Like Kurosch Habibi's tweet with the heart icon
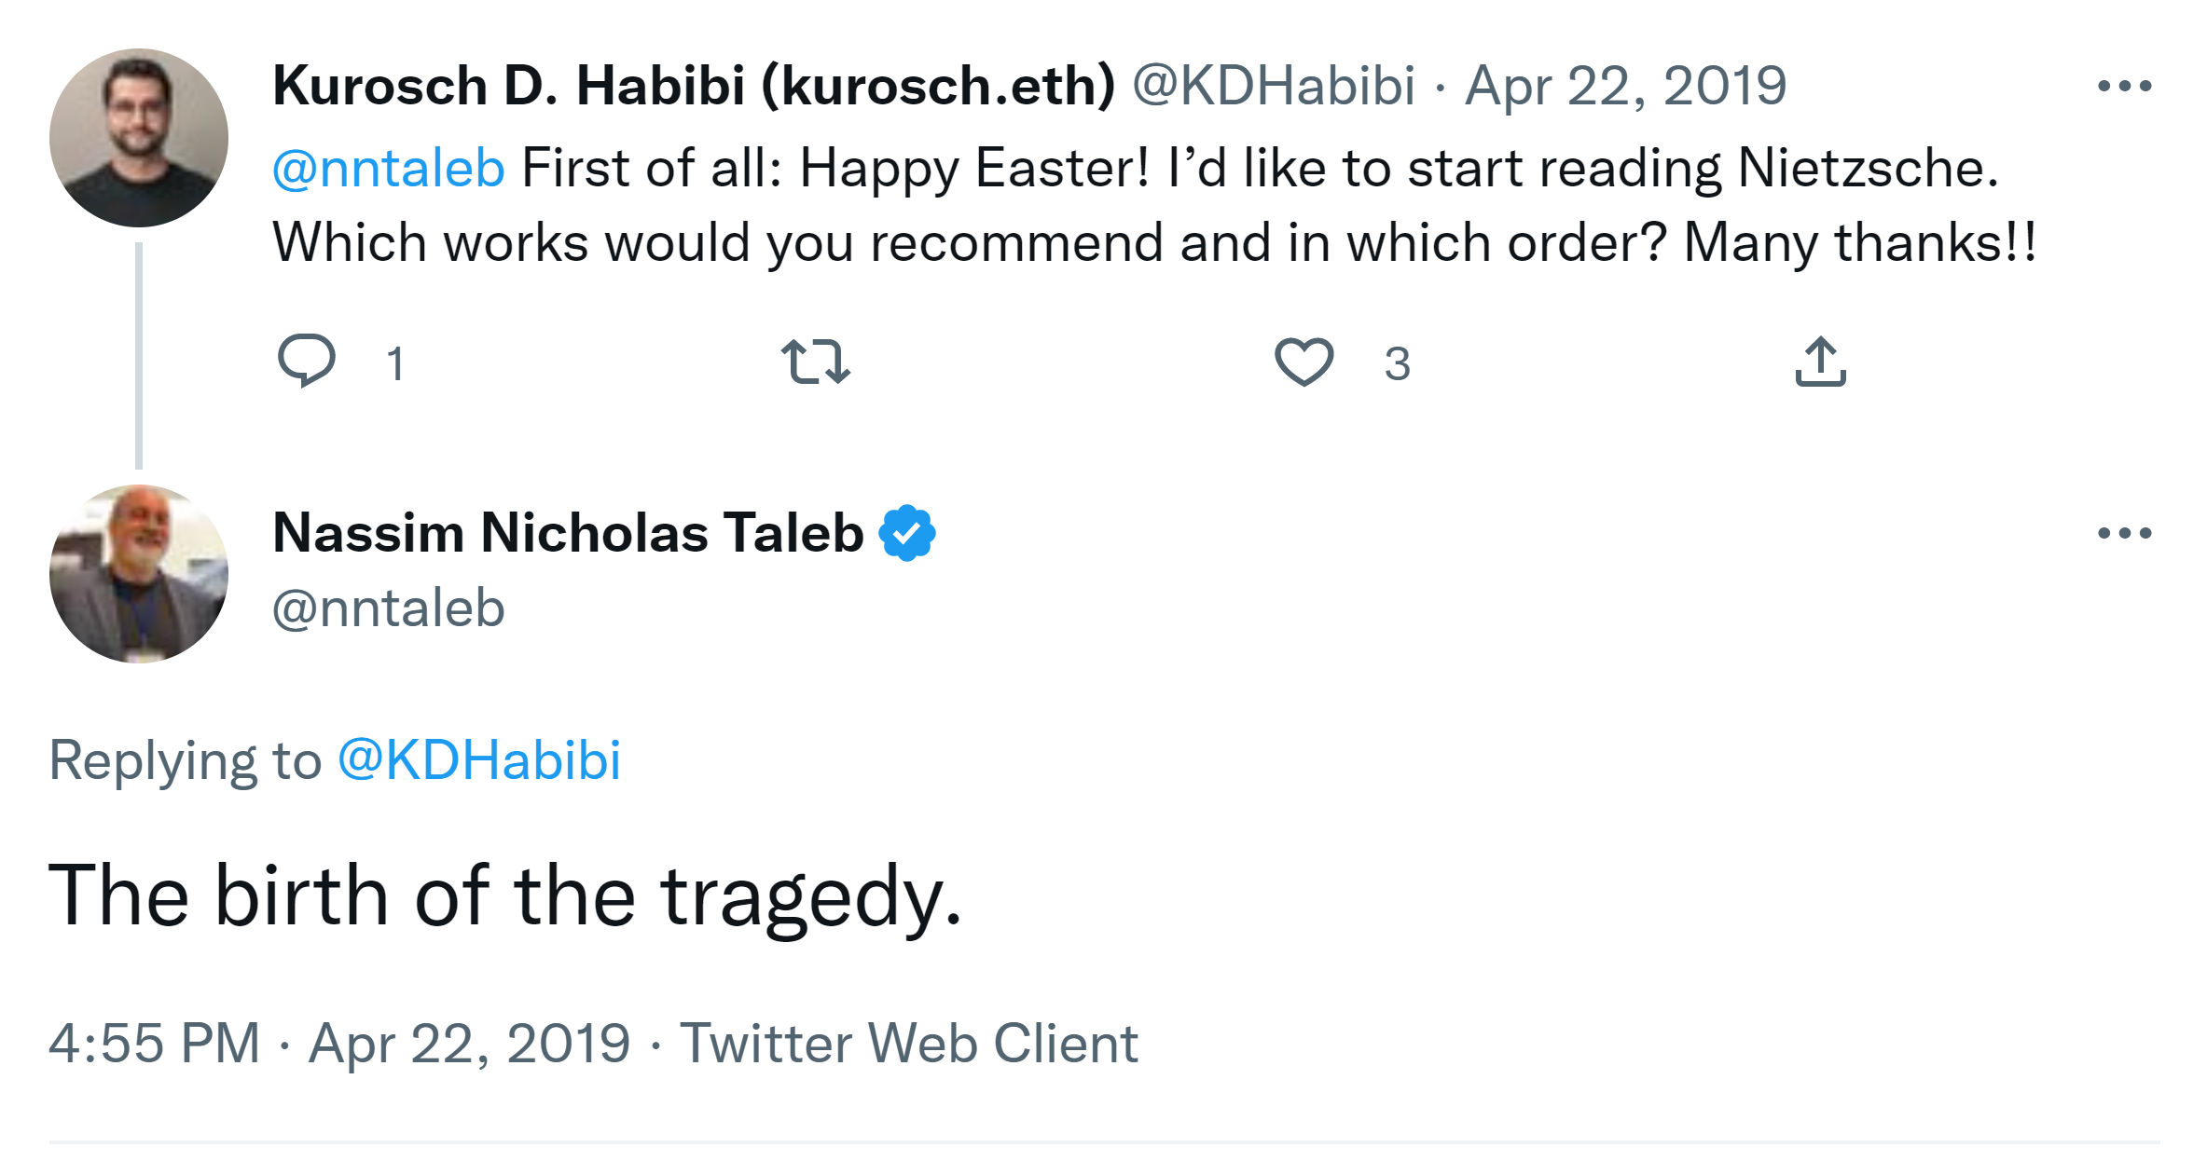Screen dimensions: 2207x1175 click(1304, 362)
